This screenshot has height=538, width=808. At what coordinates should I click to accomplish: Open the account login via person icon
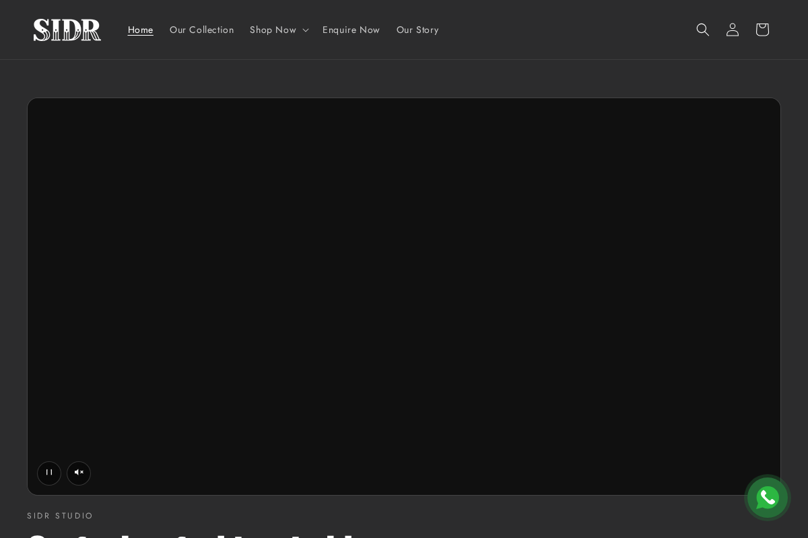point(733,30)
